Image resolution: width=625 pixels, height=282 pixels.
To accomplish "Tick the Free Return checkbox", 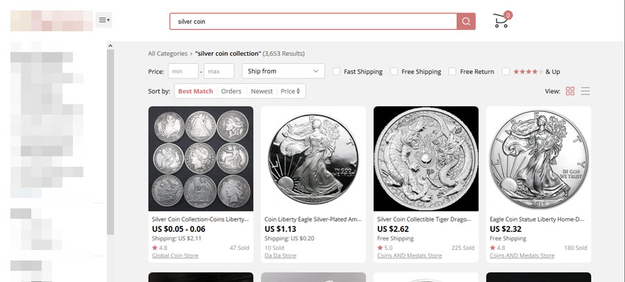I will pyautogui.click(x=453, y=72).
